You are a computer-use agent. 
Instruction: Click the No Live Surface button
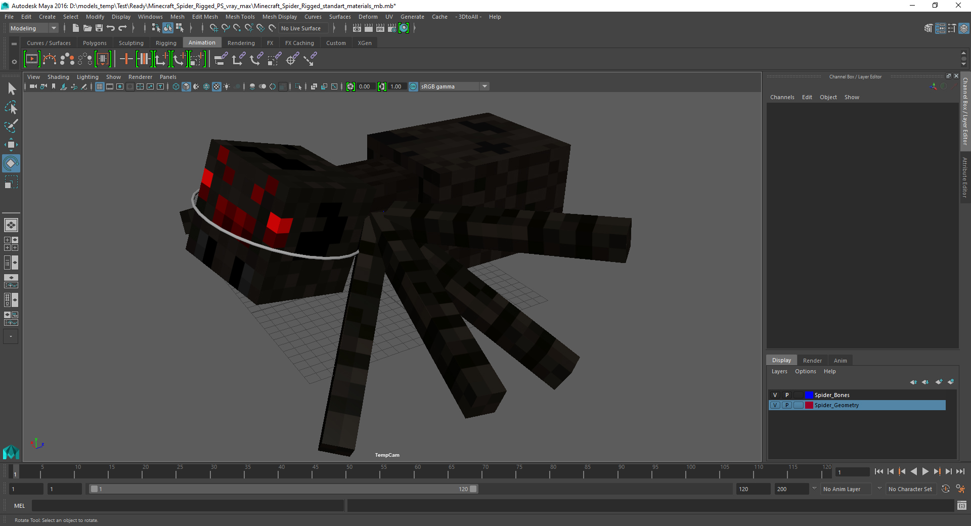302,28
